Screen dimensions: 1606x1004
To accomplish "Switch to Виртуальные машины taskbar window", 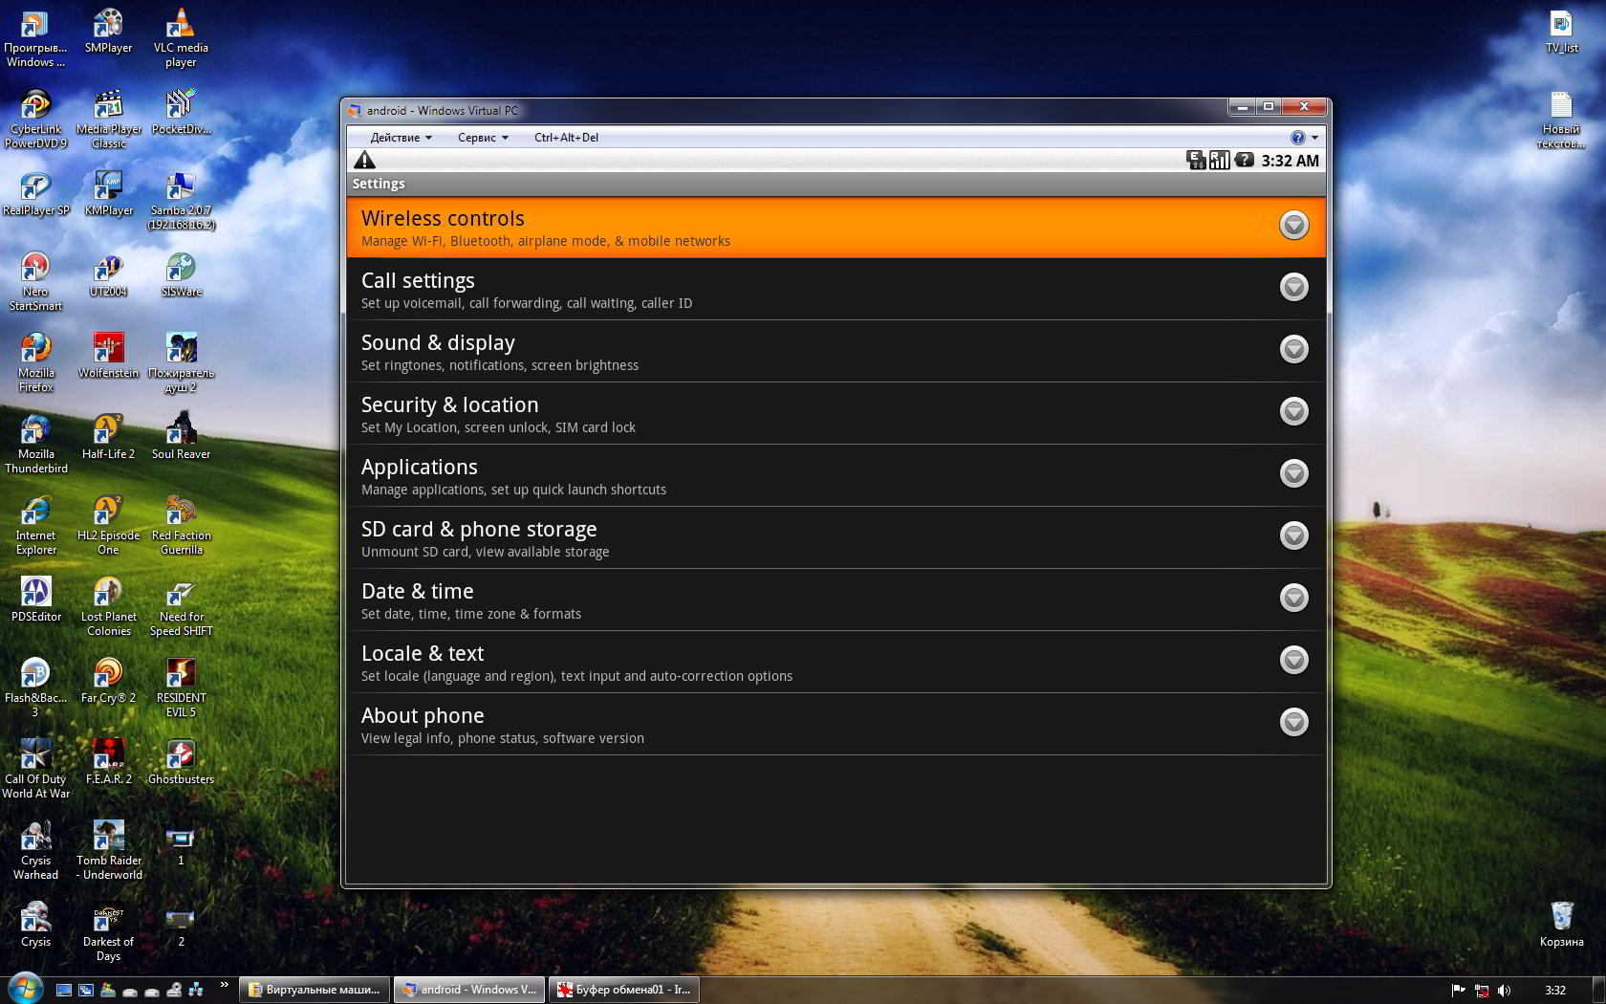I will (315, 990).
